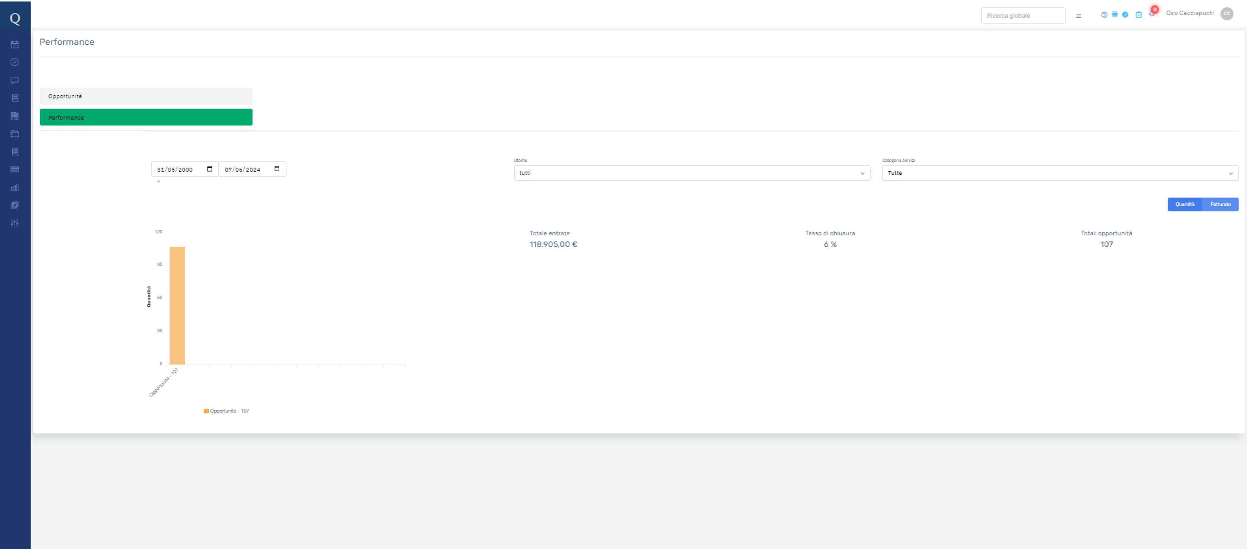The image size is (1247, 549).
Task: Click the document icon above the building icon
Action: click(x=15, y=98)
